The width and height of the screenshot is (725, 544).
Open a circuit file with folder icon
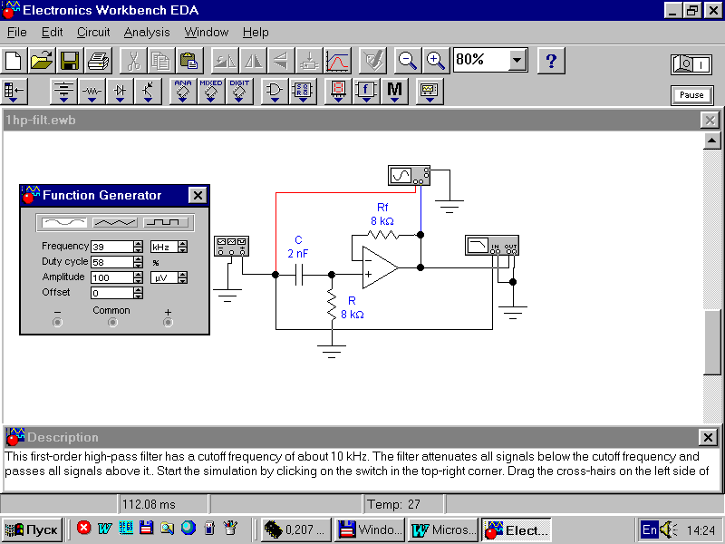coord(42,61)
